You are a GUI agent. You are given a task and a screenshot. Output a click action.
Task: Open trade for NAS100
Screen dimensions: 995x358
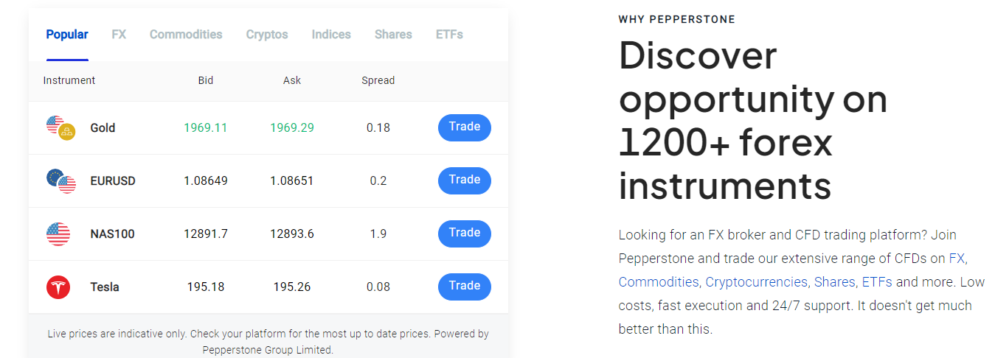(465, 234)
